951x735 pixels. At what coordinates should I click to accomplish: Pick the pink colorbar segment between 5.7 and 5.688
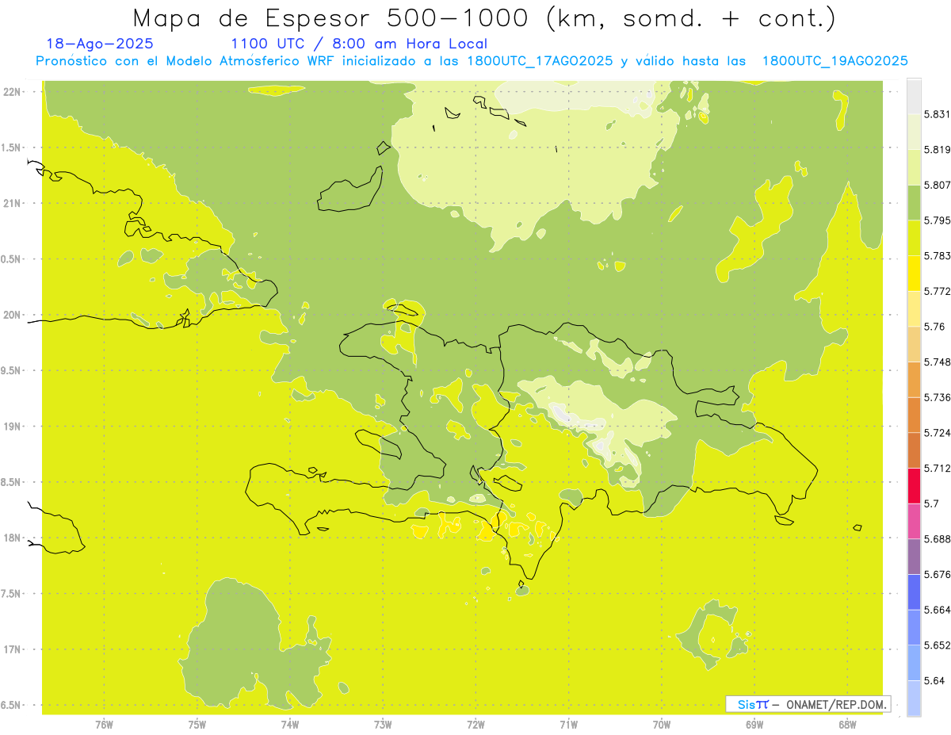914,521
